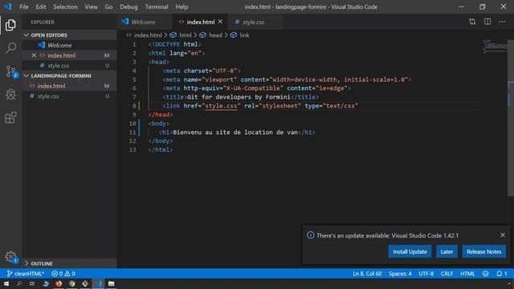The width and height of the screenshot is (514, 289).
Task: Click the cleanHTML branch indicator
Action: (25, 274)
